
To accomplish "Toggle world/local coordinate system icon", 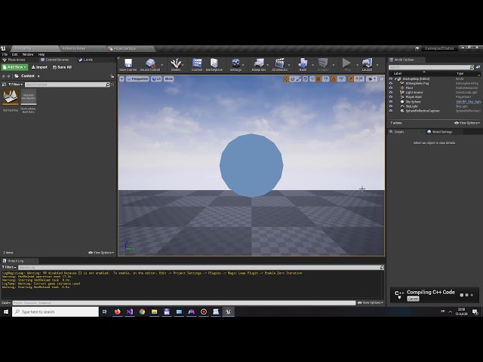I will (x=305, y=79).
